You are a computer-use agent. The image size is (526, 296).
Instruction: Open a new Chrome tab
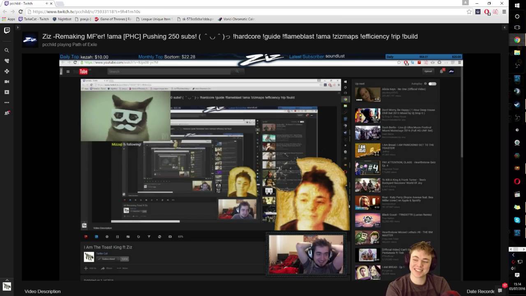pos(60,3)
